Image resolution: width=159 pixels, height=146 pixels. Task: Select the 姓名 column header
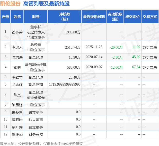pyautogui.click(x=17, y=16)
